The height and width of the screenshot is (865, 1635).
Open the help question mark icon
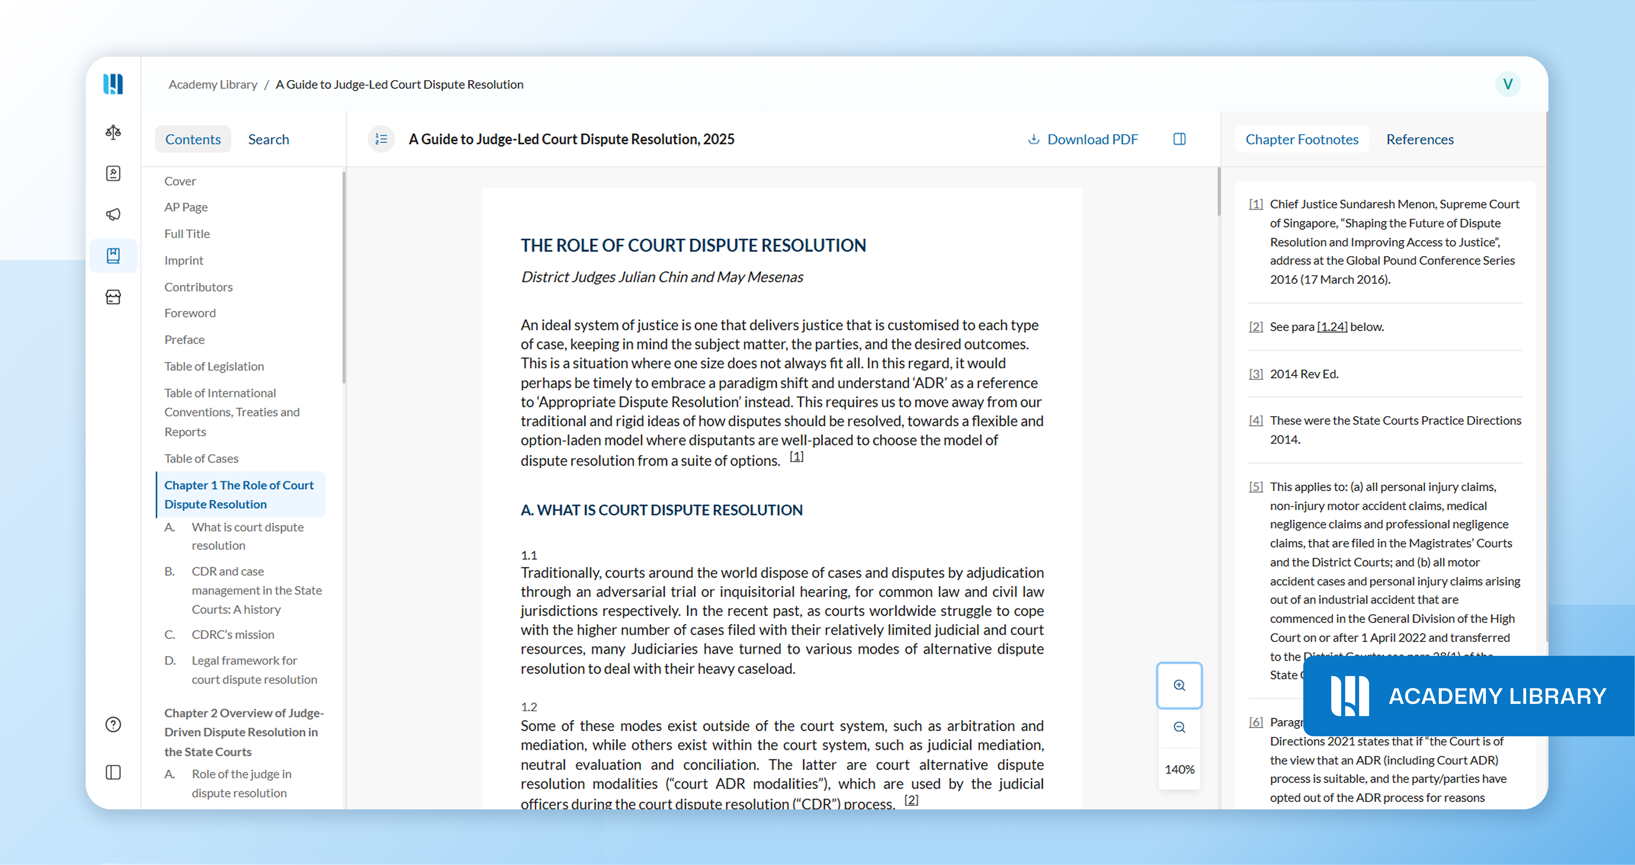[113, 724]
